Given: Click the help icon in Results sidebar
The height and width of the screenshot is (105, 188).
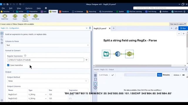Looking at the screenshot, I should 95,88.
